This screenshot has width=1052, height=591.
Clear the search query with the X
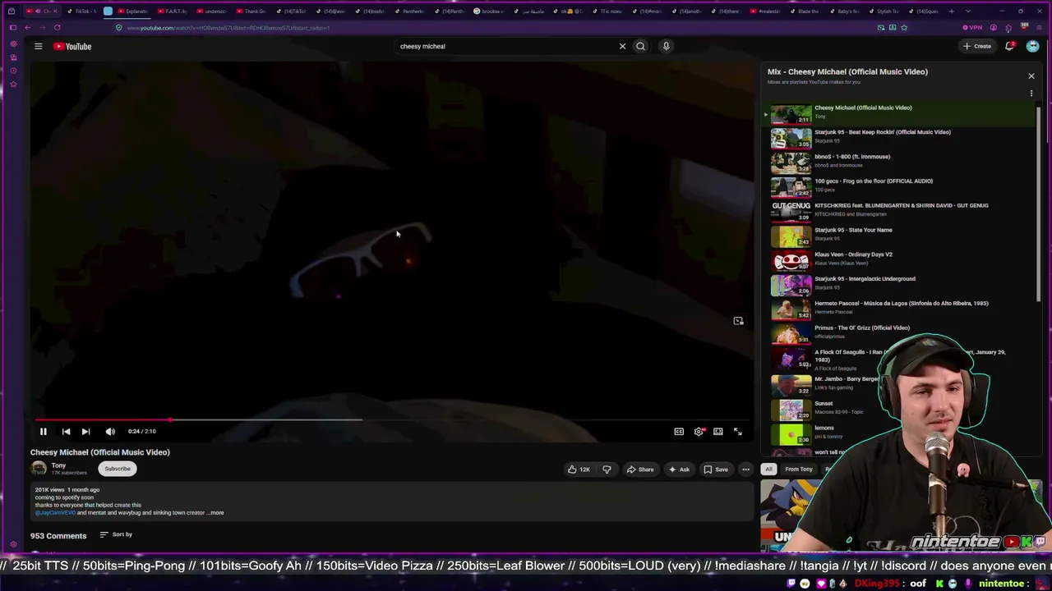(x=622, y=46)
